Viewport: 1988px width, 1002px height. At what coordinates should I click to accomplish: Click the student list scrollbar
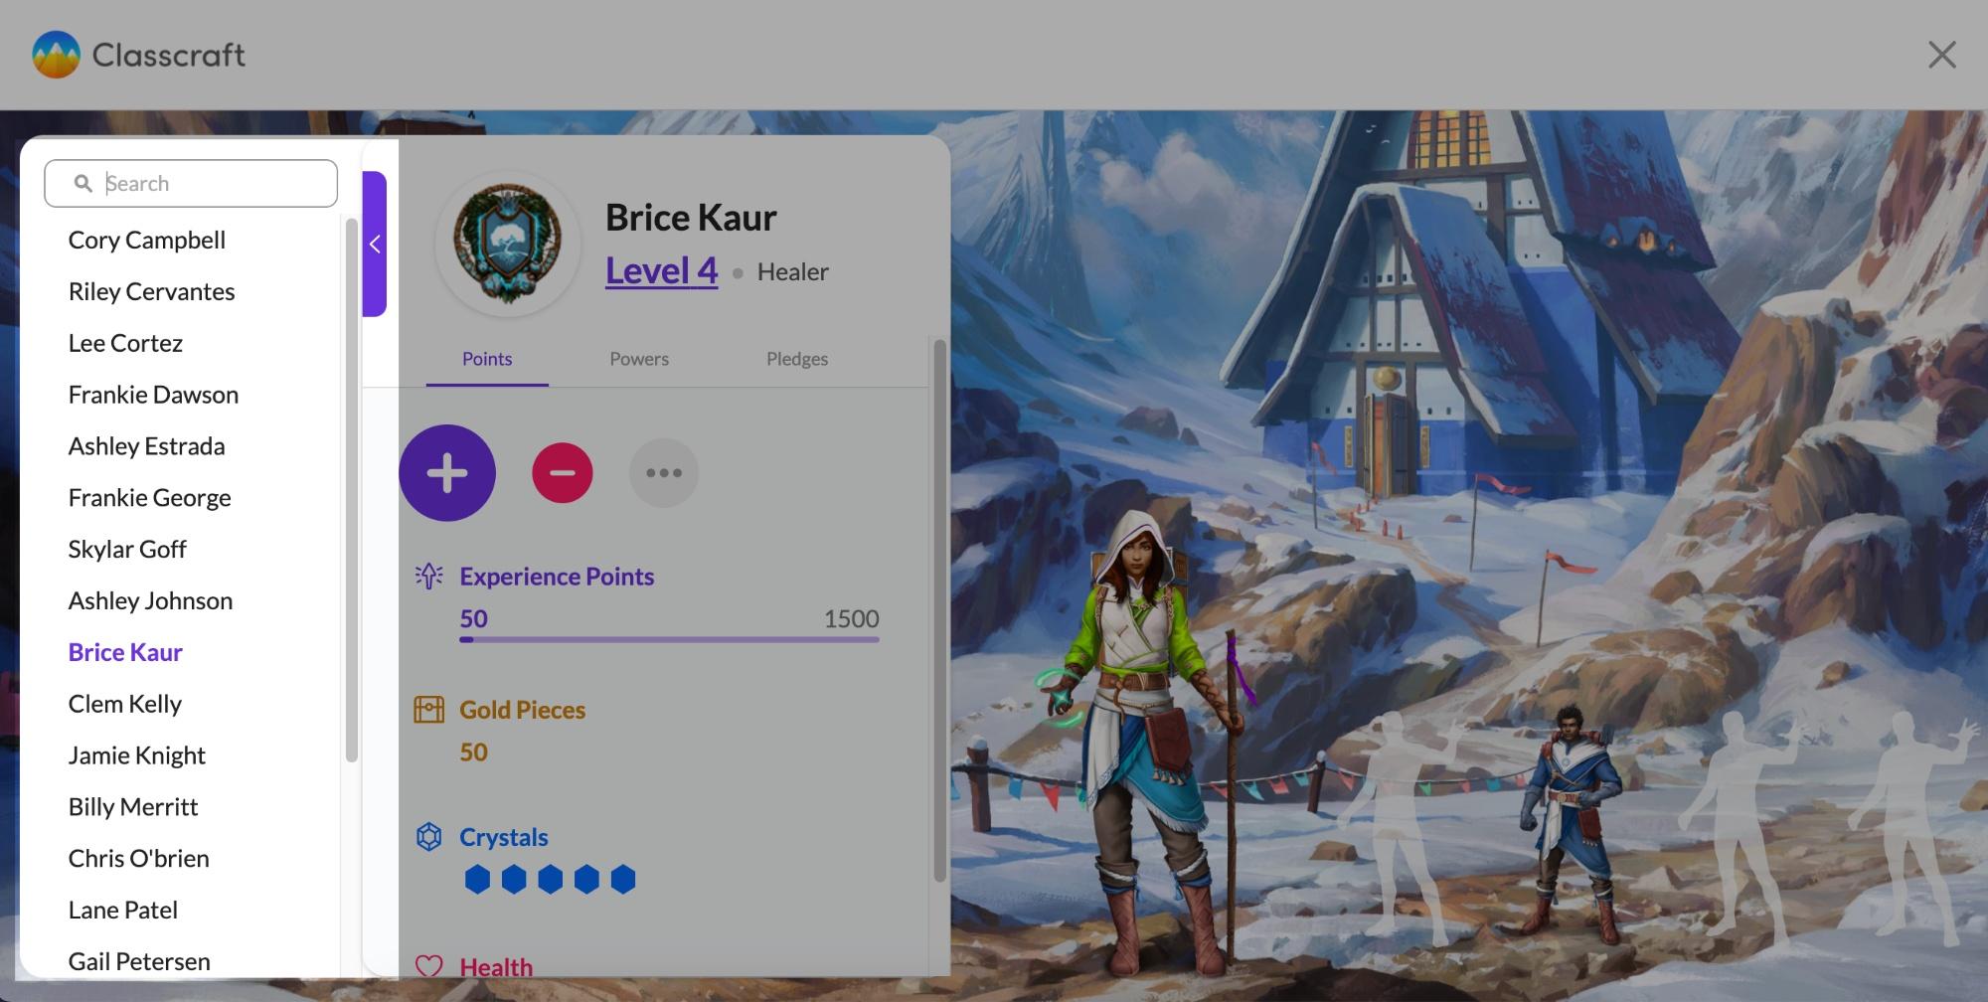point(351,490)
